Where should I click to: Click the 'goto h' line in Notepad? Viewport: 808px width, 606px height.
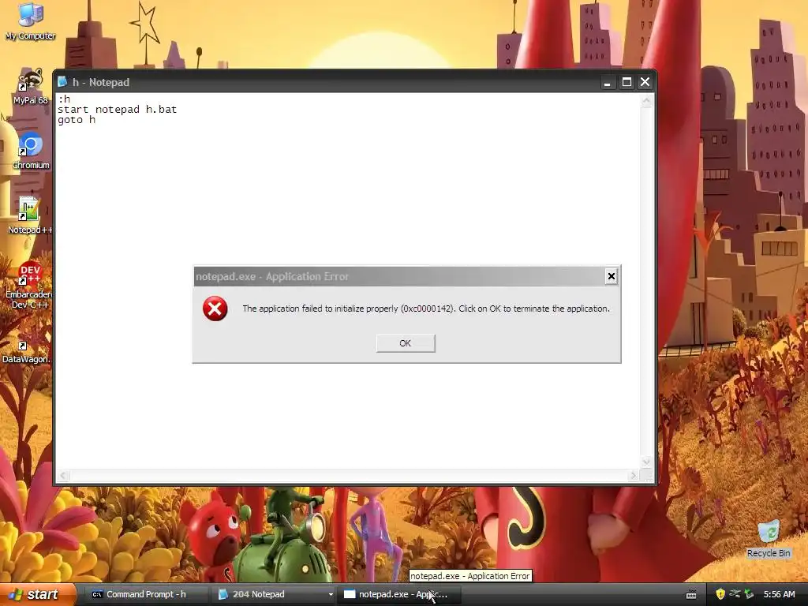coord(77,120)
